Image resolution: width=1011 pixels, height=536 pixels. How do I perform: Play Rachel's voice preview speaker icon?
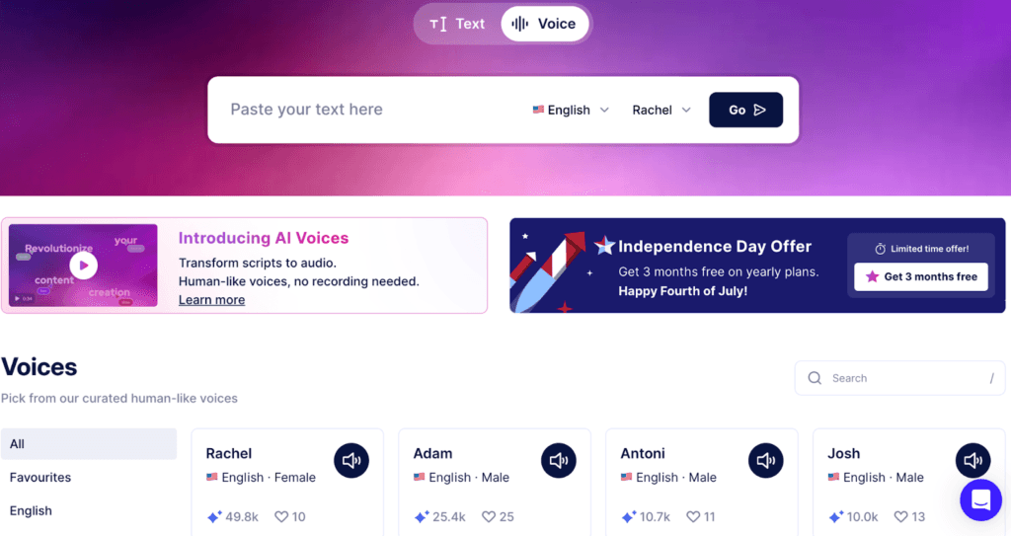point(351,460)
